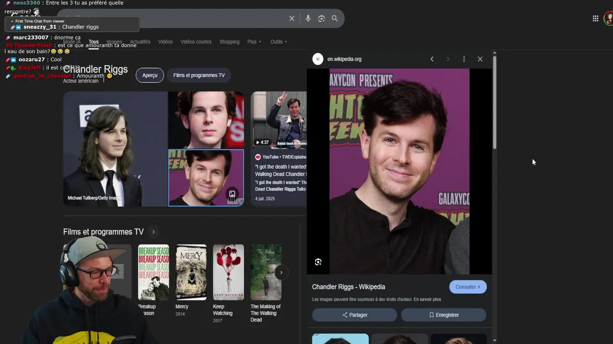
Task: Open more options beside Acteur américain
Action: [103, 81]
